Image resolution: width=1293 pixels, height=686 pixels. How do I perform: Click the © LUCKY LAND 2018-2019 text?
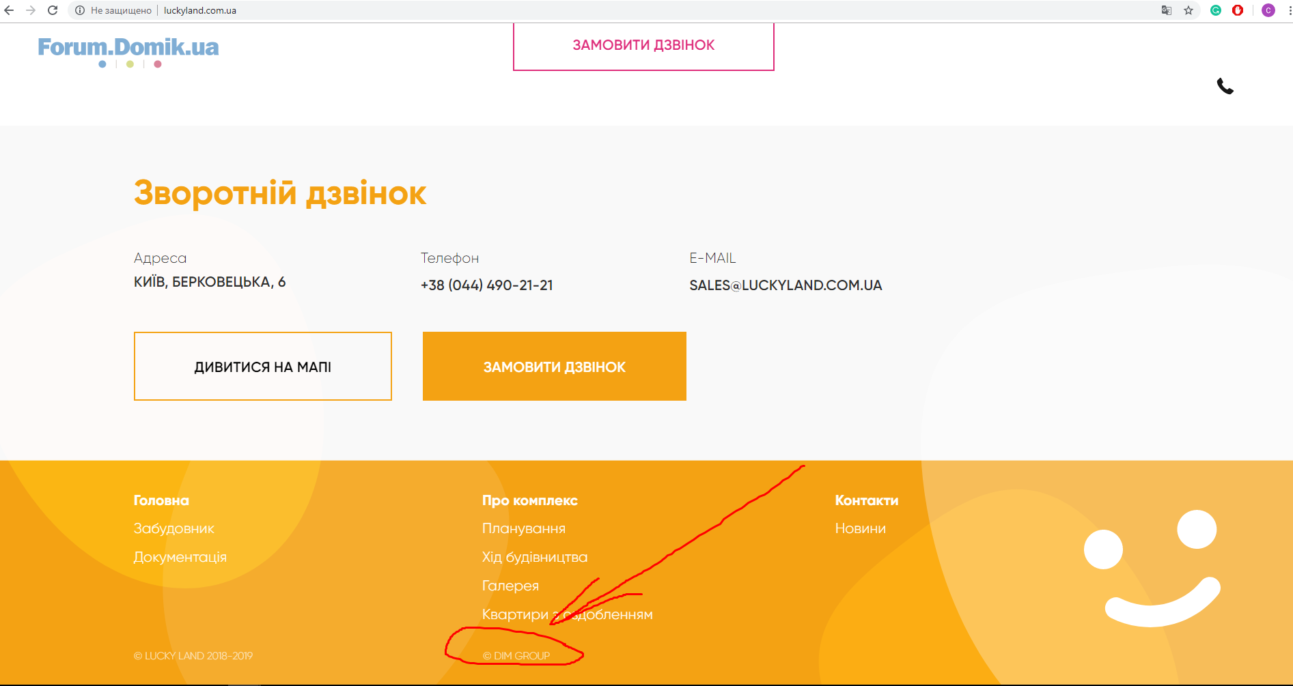(193, 656)
